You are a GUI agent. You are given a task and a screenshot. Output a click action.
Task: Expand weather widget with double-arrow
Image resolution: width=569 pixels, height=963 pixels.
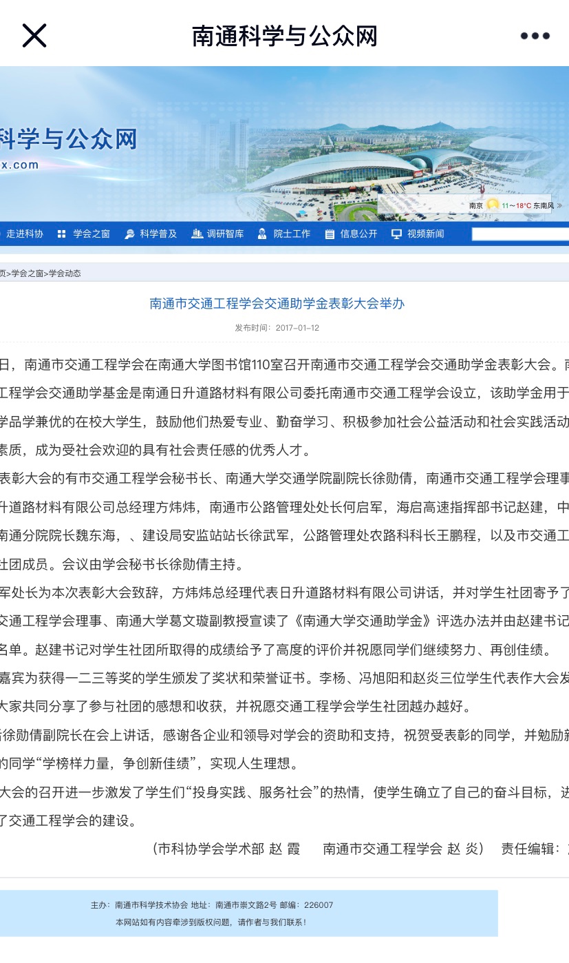pyautogui.click(x=559, y=205)
